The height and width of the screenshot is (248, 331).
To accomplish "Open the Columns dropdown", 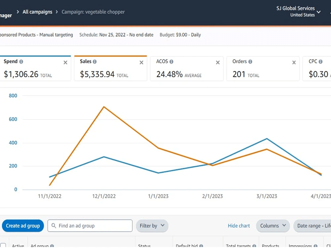I will tap(273, 226).
